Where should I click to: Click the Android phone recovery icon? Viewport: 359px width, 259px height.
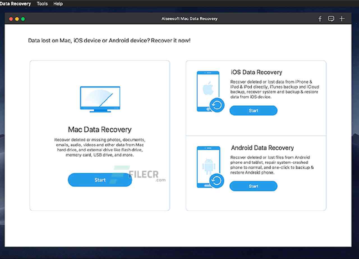click(210, 167)
